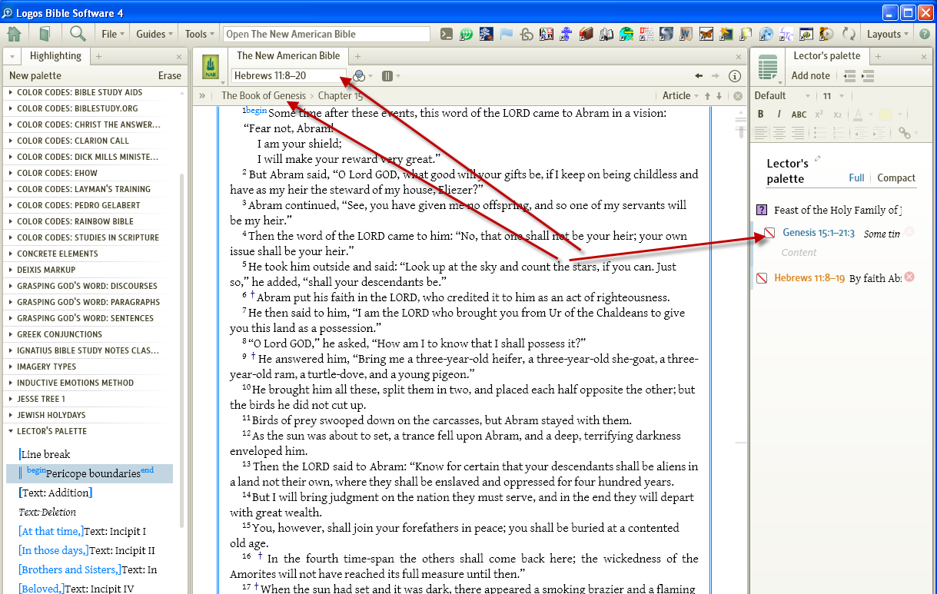This screenshot has height=594, width=937.
Task: Show the table of contents chevrons
Action: 202,96
